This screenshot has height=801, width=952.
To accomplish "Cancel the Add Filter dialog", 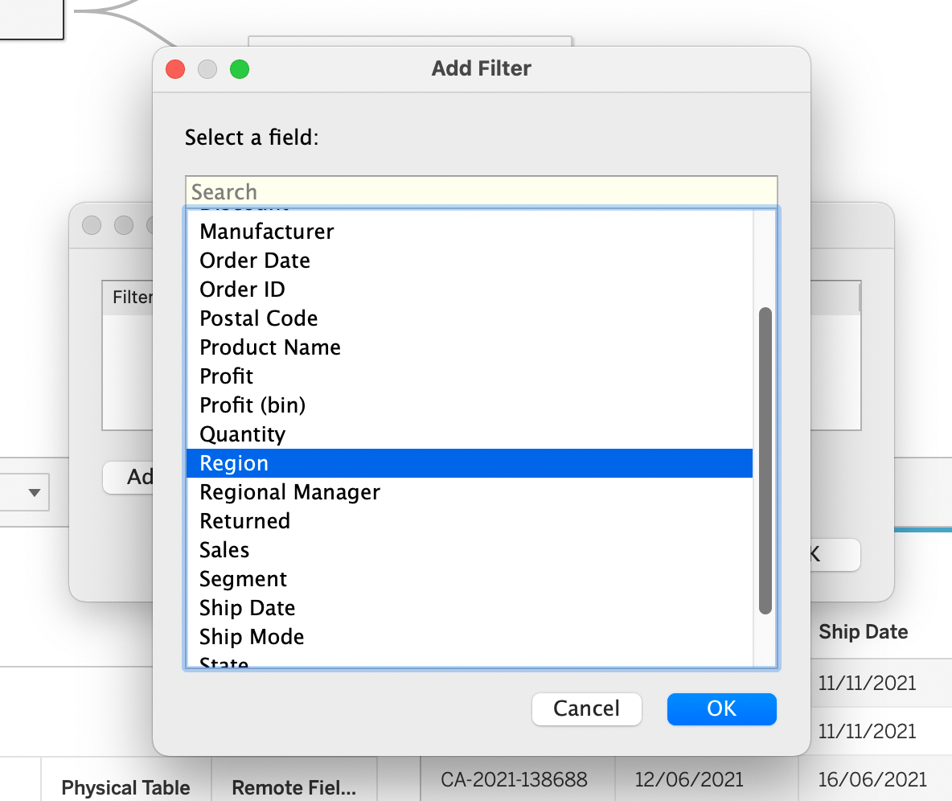I will [586, 709].
